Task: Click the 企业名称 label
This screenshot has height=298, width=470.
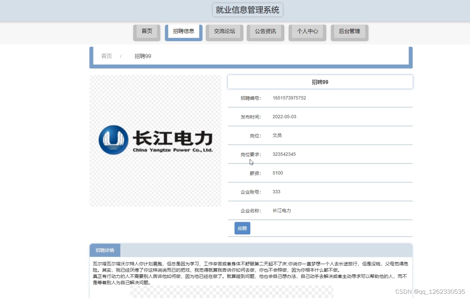Action: point(251,211)
